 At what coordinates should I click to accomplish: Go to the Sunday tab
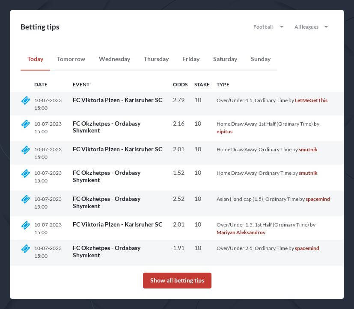coord(260,59)
